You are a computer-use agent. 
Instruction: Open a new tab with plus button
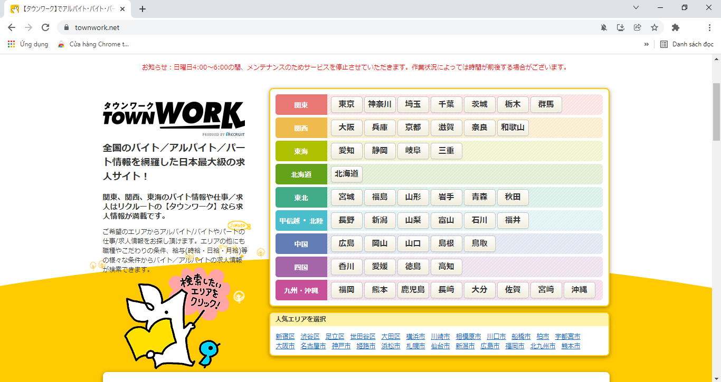coord(142,9)
